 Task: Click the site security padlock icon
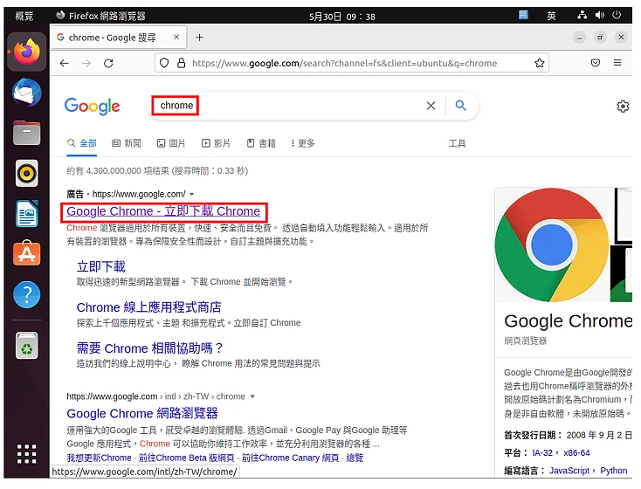tap(181, 63)
